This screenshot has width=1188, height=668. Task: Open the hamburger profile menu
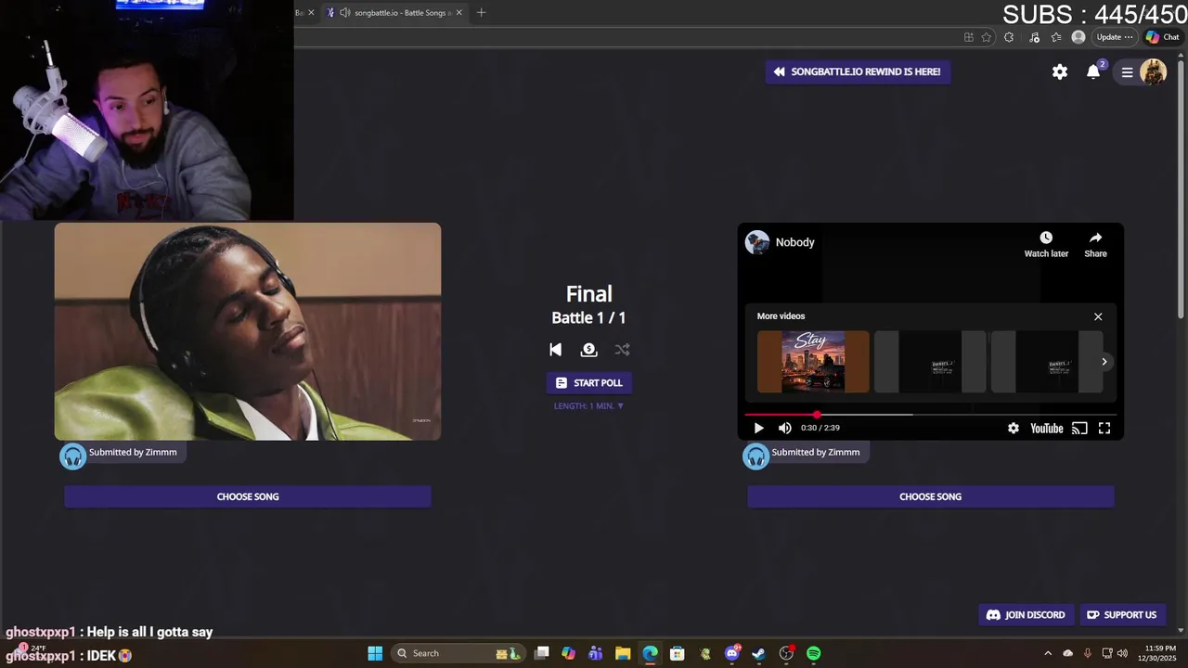[x=1127, y=72]
